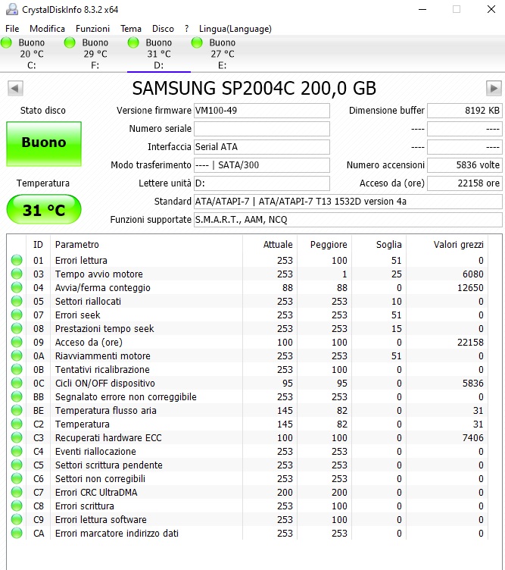Click the Interfaccia field Serial ATA
The width and height of the screenshot is (505, 570).
pyautogui.click(x=262, y=147)
